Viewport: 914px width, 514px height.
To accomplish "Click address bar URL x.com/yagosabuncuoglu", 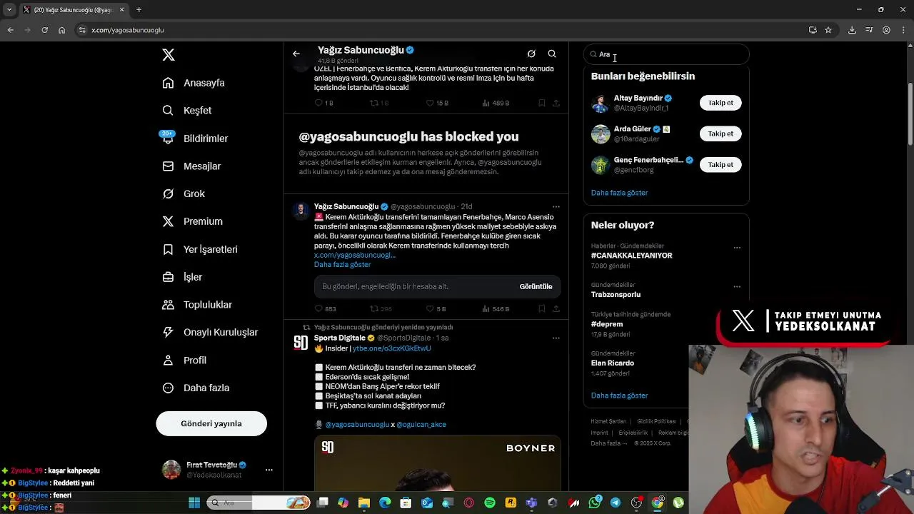I will (x=128, y=30).
